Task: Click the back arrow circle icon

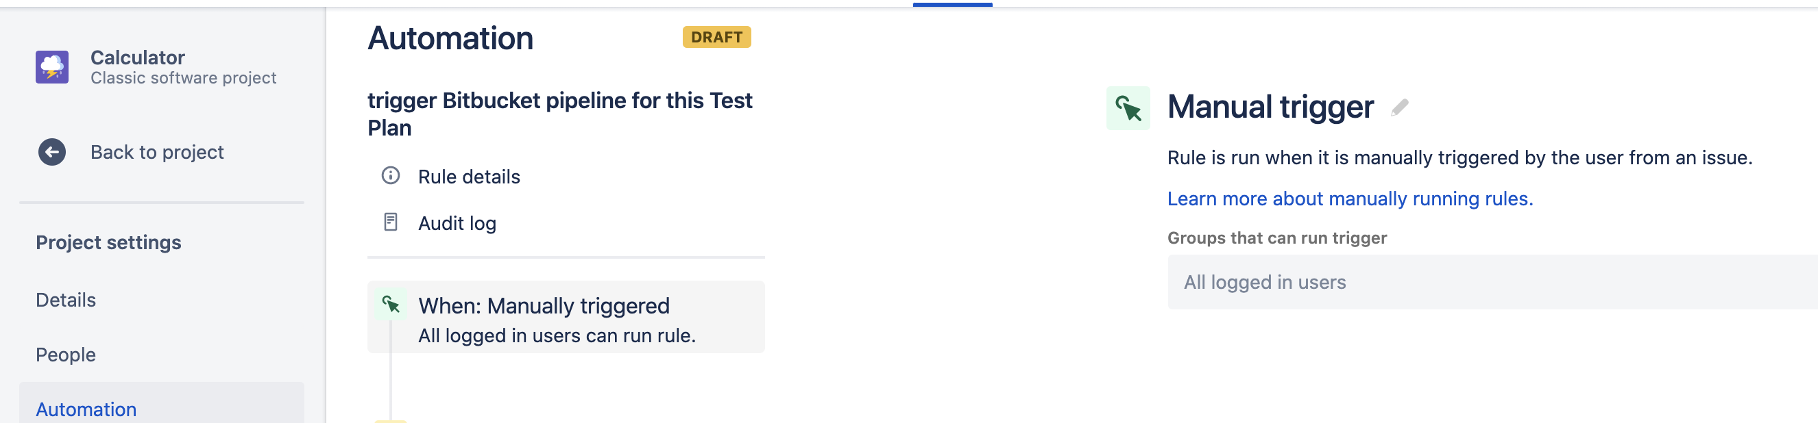Action: click(52, 152)
